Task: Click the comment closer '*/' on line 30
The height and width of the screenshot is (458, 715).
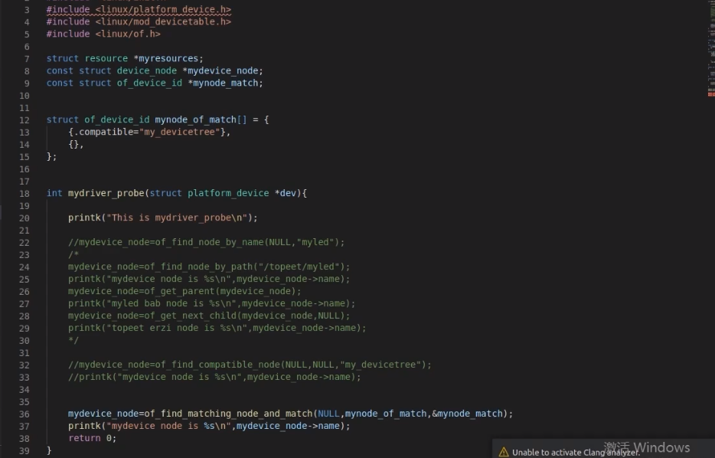Action: (x=73, y=340)
